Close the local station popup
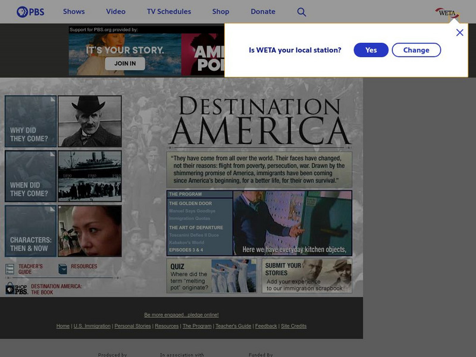The image size is (476, 357). 459,33
